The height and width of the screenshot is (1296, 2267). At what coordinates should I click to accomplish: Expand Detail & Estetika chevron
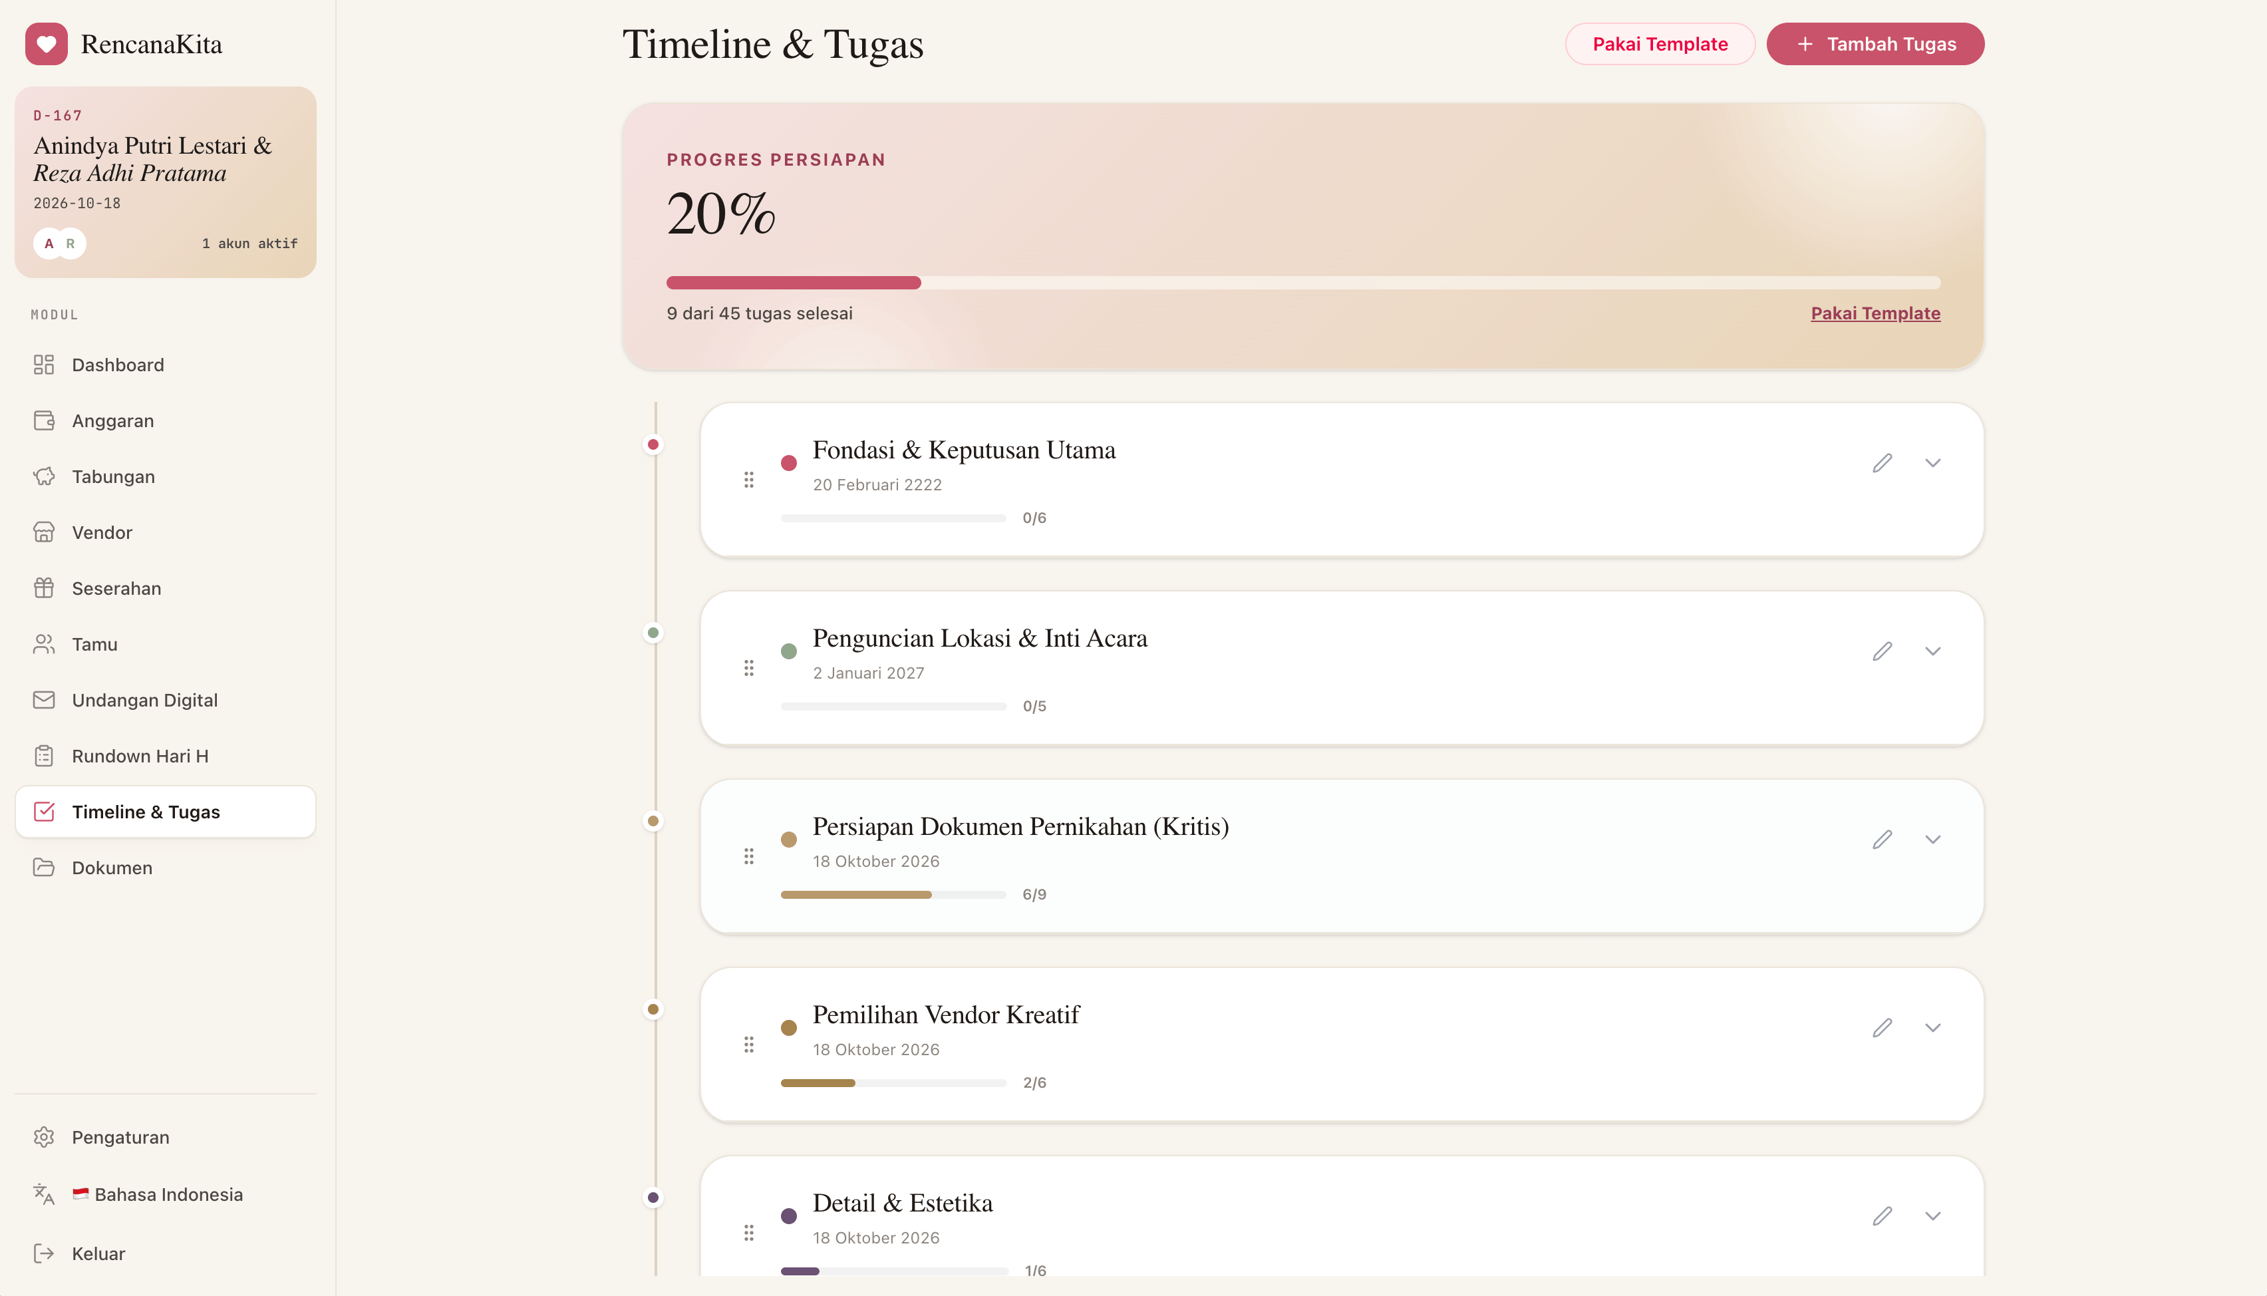click(x=1932, y=1216)
